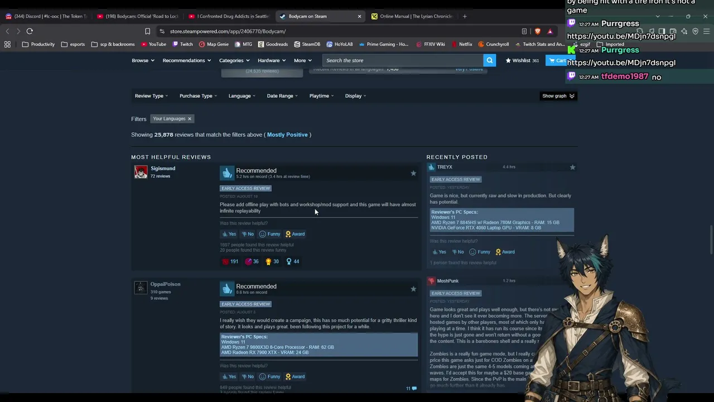Click the 44 award reaction icon

pos(292,261)
